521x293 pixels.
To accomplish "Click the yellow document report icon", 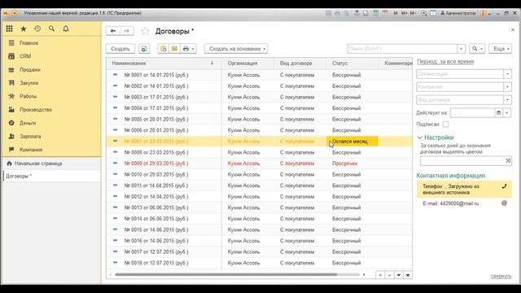I will (164, 49).
